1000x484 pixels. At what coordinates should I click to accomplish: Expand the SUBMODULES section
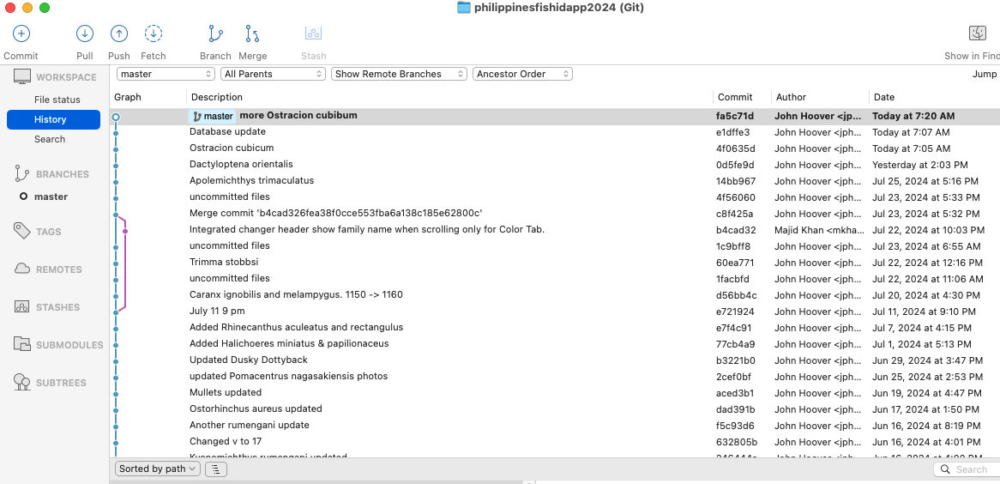tap(69, 345)
